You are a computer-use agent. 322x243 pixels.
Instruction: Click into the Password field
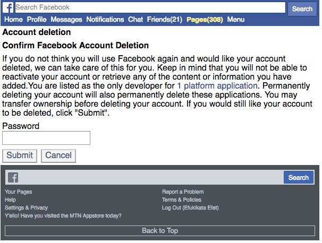tap(46, 138)
